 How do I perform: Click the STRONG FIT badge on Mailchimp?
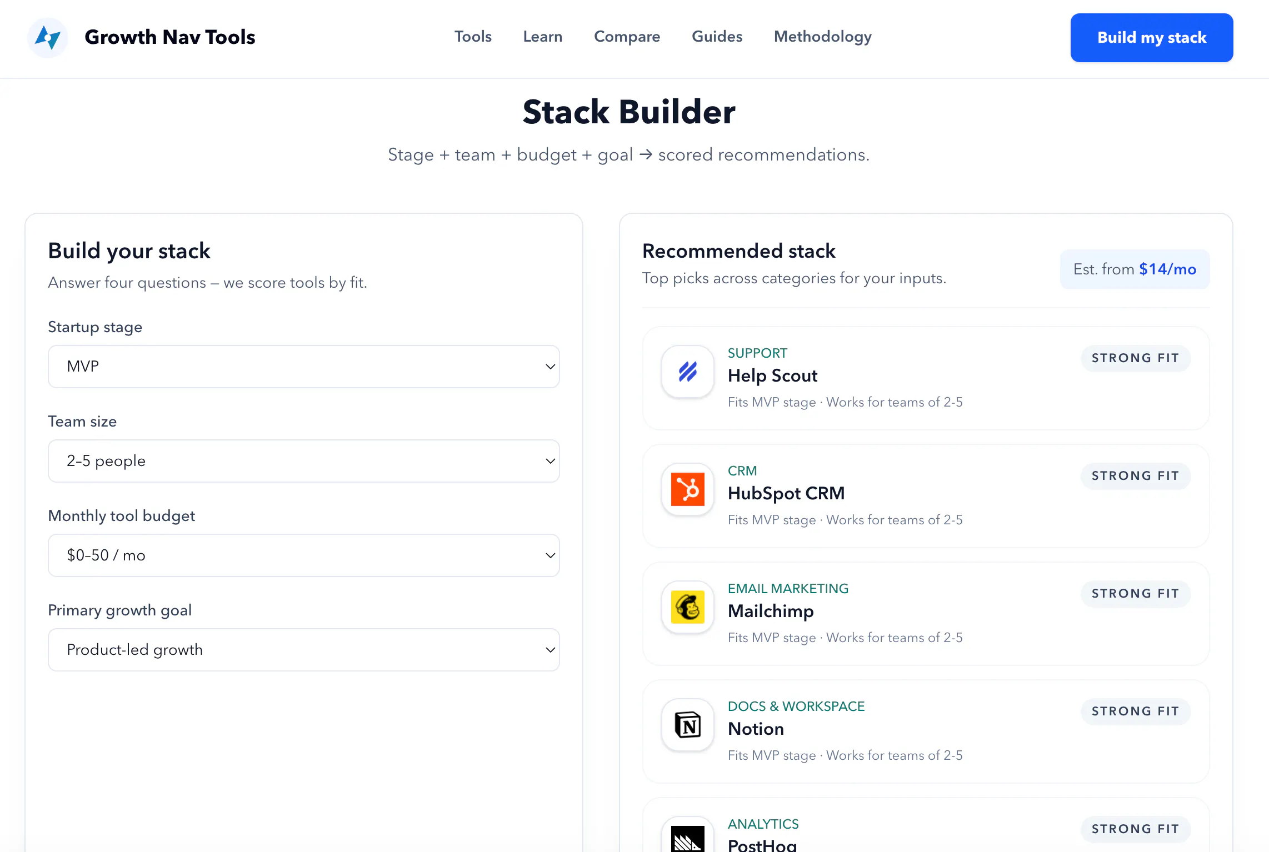point(1135,594)
